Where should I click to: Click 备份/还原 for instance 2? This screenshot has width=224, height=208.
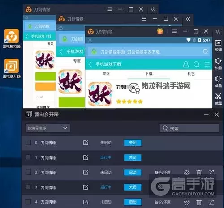click(163, 173)
